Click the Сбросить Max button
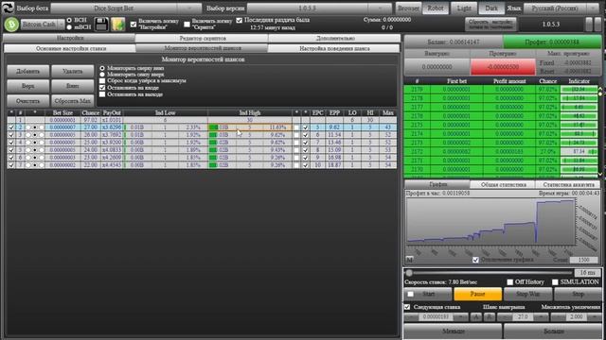 click(x=73, y=101)
